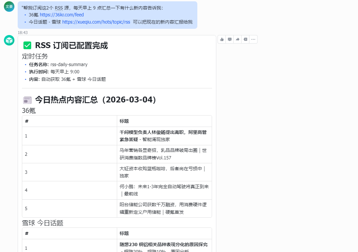Open the xueqiu.com topic RSS hyperlink
Viewport: 358px width, 252px height.
(x=96, y=22)
